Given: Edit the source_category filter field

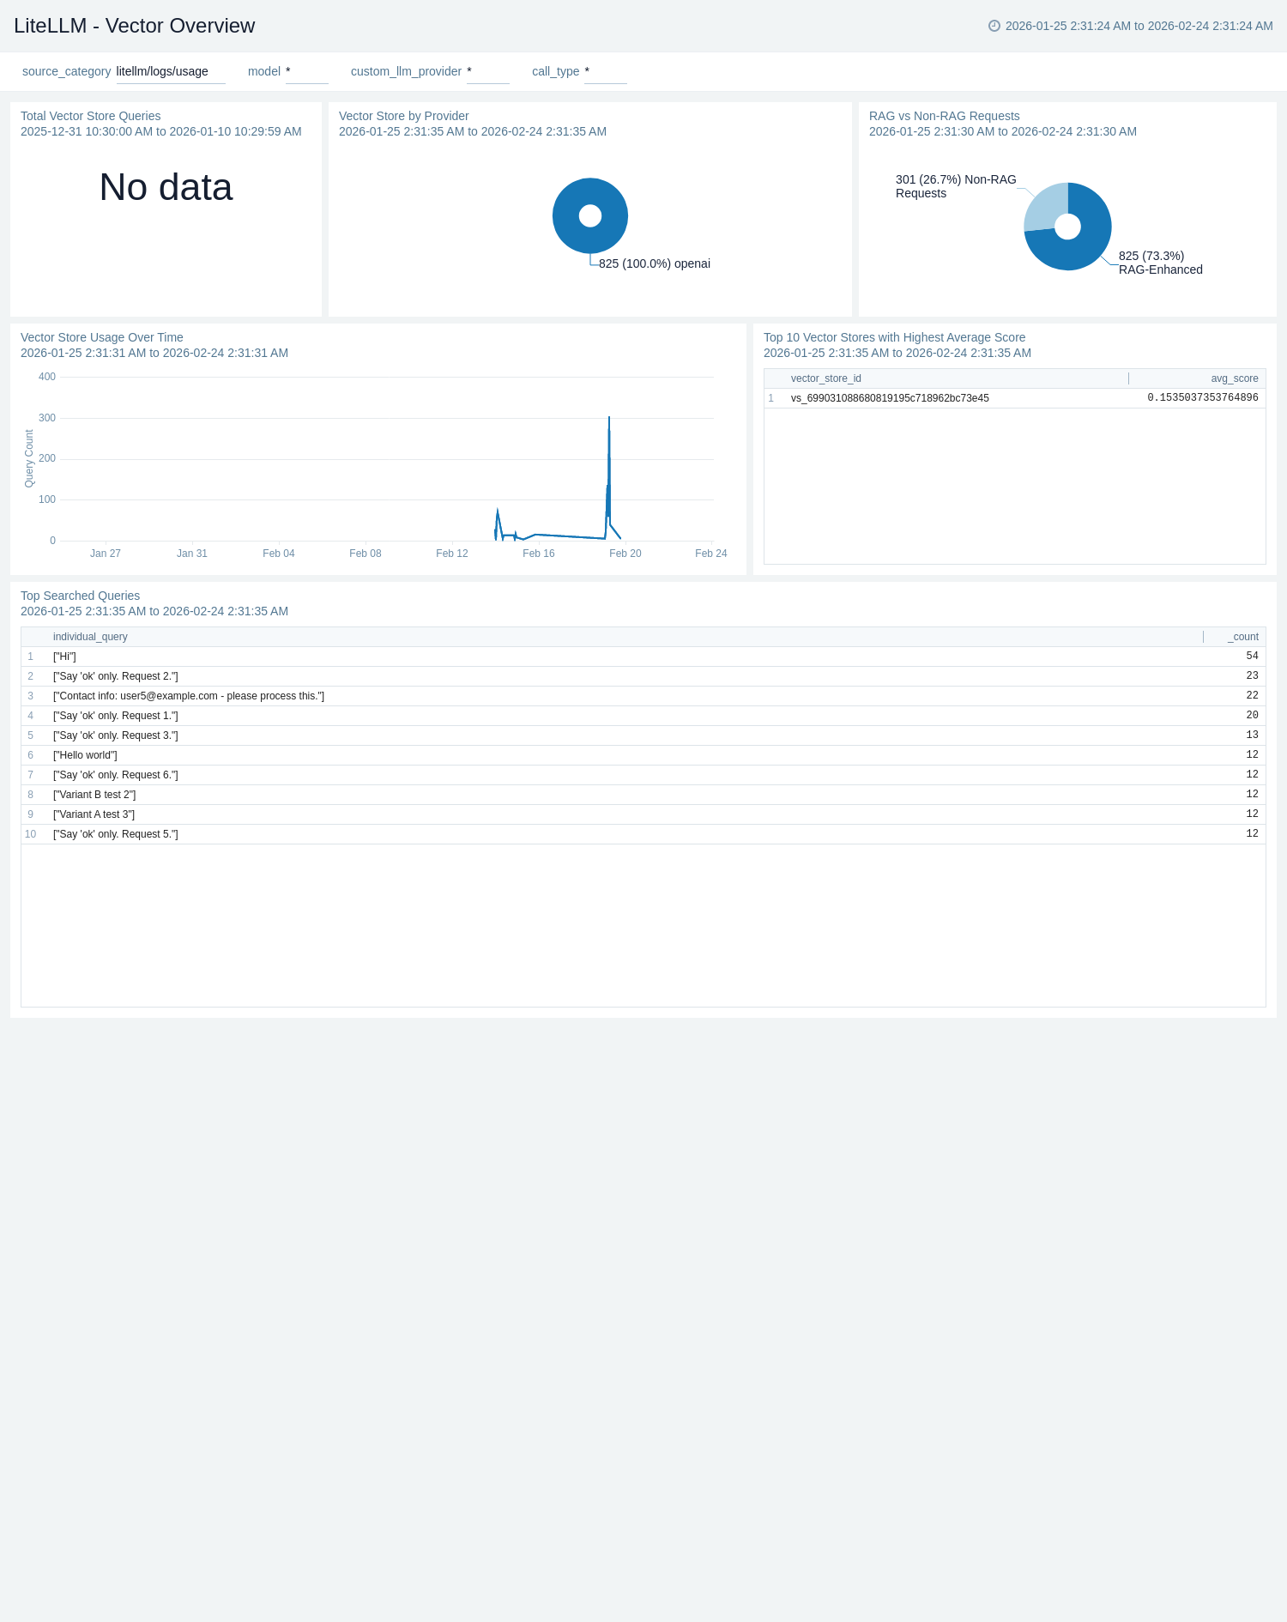Looking at the screenshot, I should pyautogui.click(x=170, y=72).
